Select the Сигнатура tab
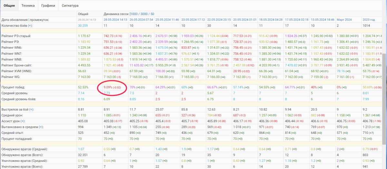 70,5
